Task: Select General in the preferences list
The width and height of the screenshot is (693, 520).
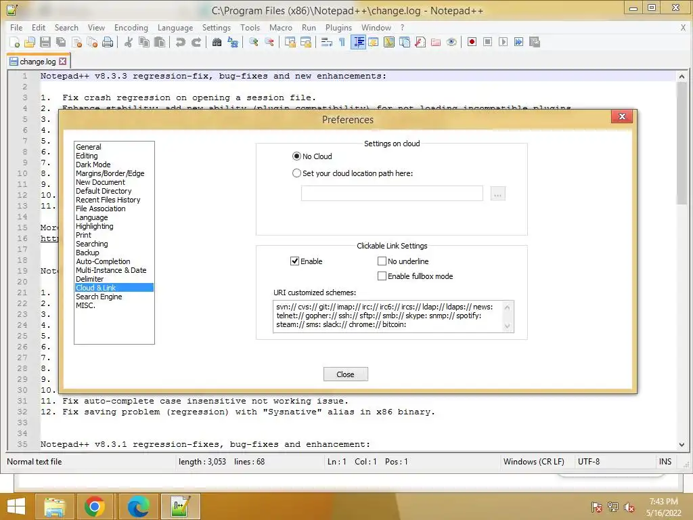Action: pos(89,147)
